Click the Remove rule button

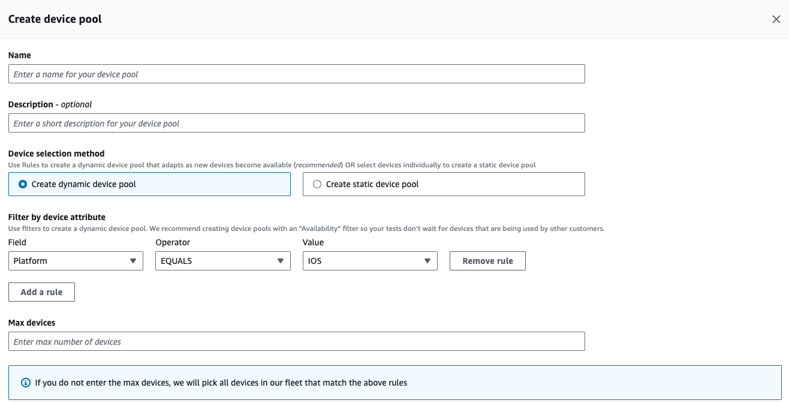pos(487,261)
